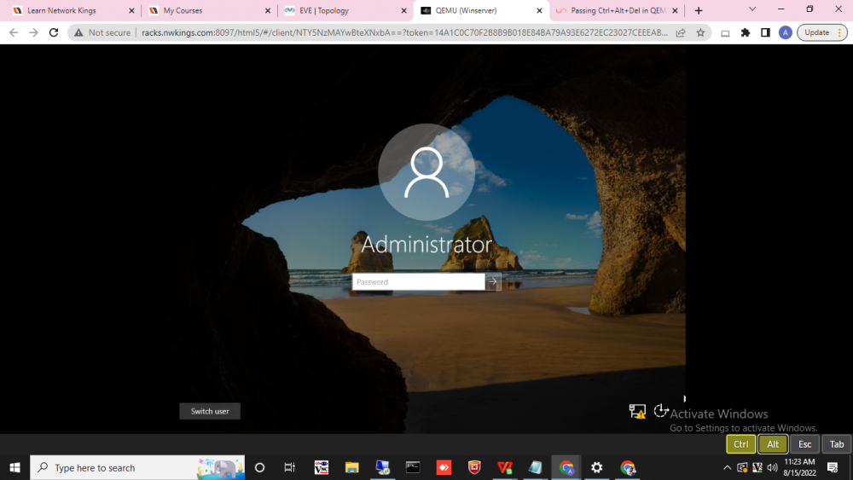Open the Passing Ctrl+Alt+Del tab
Image resolution: width=853 pixels, height=480 pixels.
pos(618,10)
